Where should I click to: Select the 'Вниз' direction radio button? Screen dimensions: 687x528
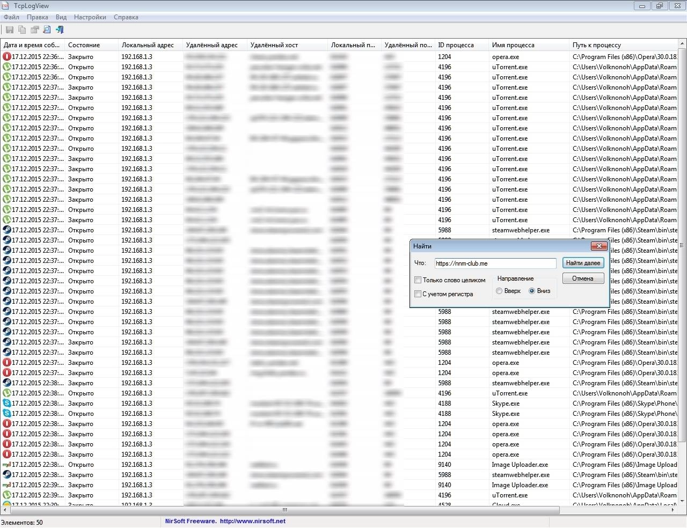[532, 291]
